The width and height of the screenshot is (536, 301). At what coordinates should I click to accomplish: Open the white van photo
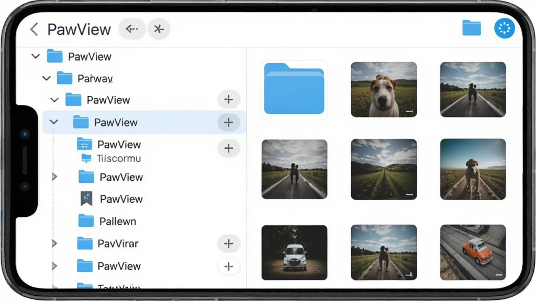(294, 252)
